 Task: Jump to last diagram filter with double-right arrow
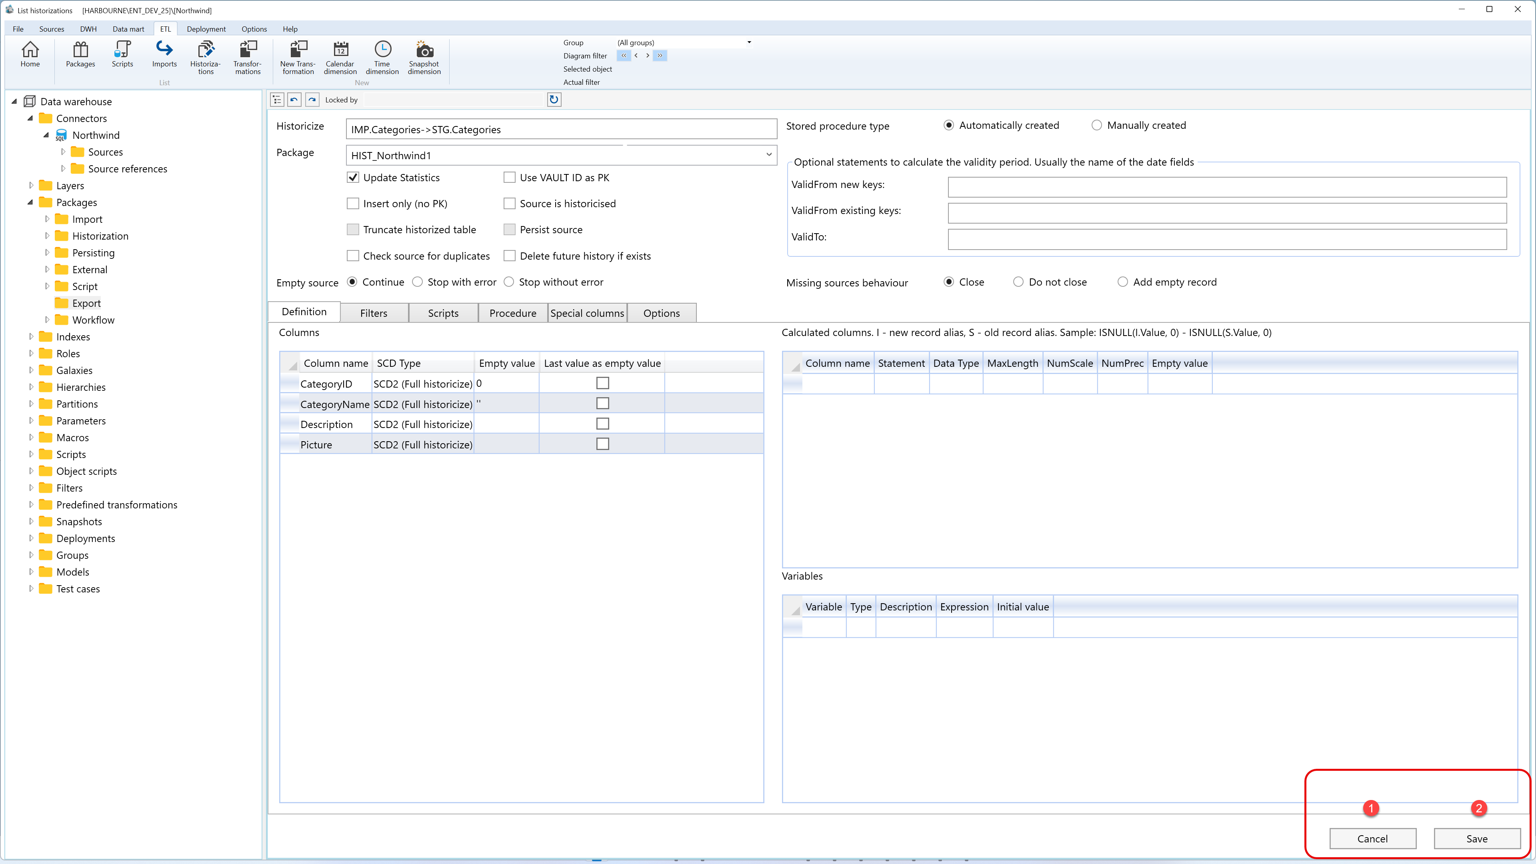[660, 56]
